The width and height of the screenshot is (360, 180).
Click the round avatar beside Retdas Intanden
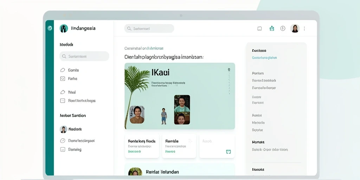click(x=135, y=172)
